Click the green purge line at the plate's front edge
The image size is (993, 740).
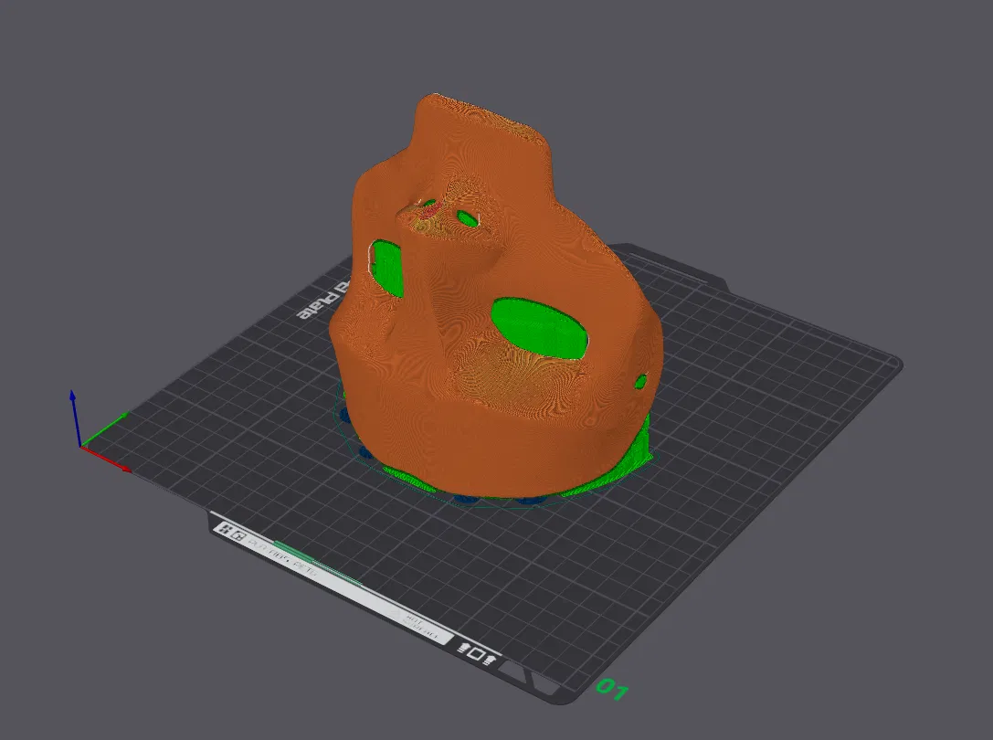(x=319, y=562)
